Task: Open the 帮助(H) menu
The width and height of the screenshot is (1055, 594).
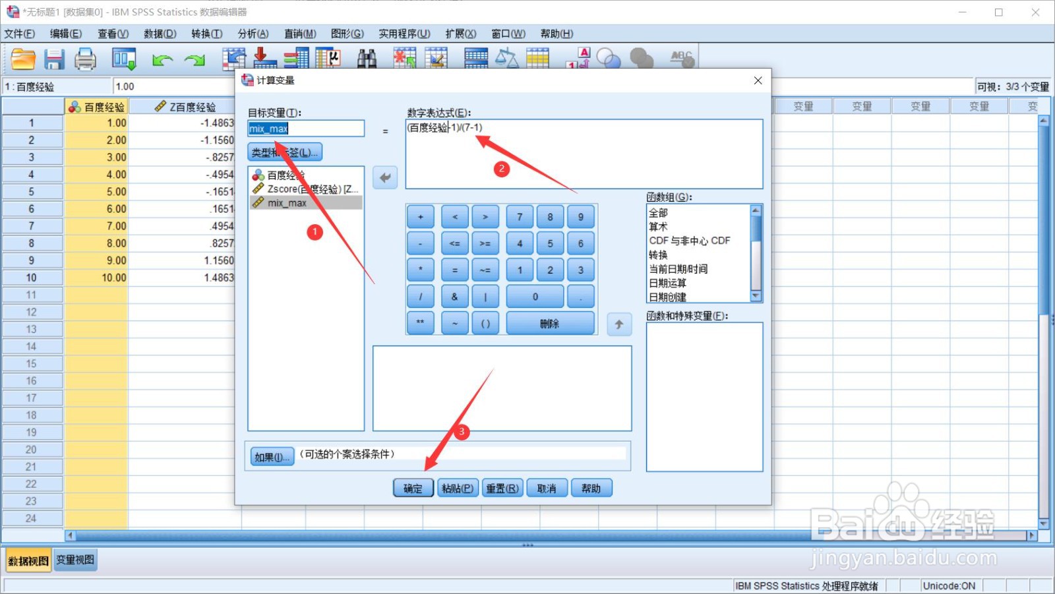Action: click(x=557, y=34)
